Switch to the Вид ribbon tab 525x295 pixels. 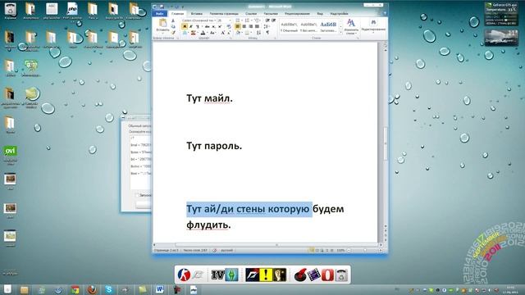point(320,14)
